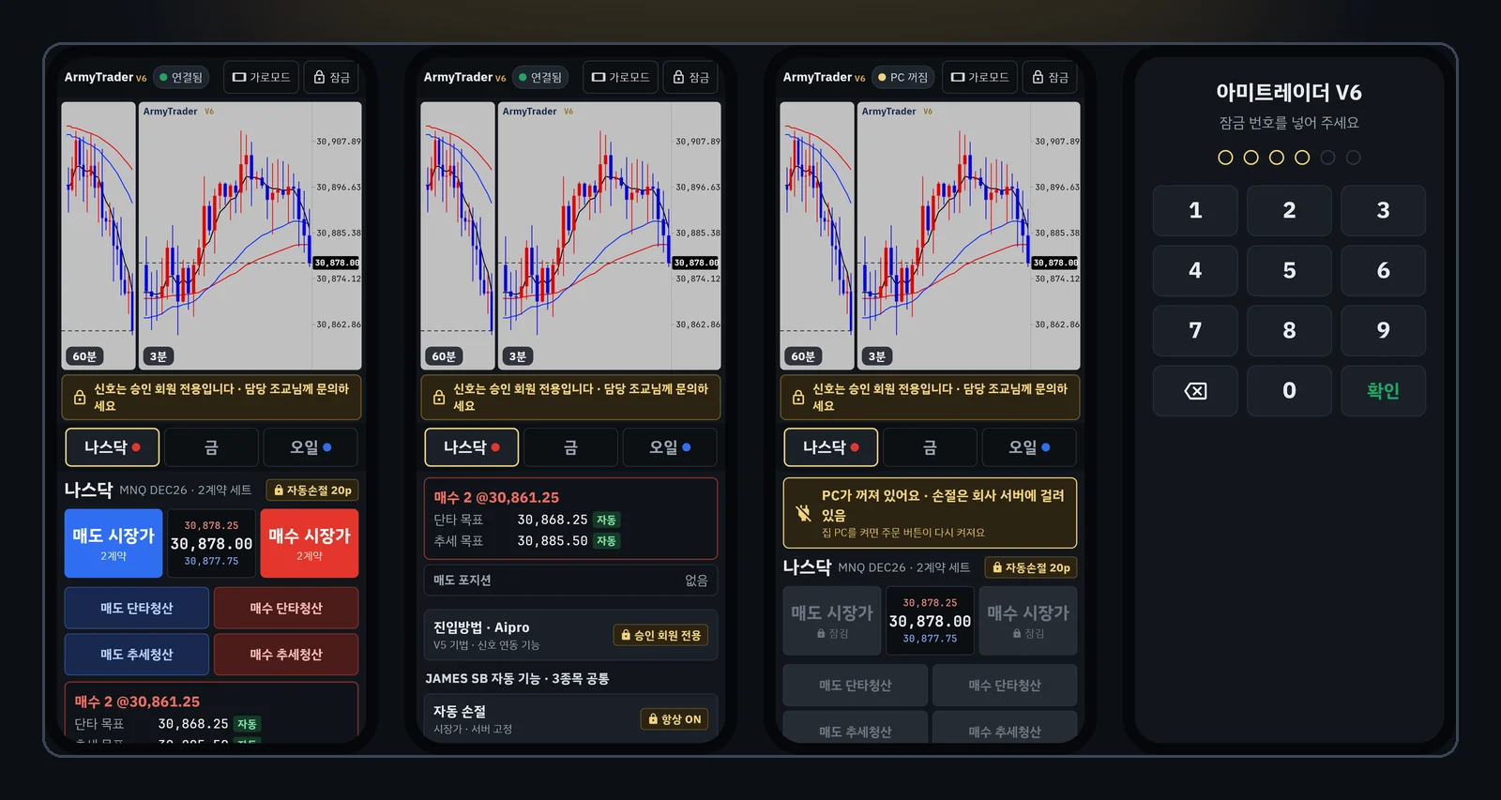Click 매도 포지션 row in second phone
This screenshot has width=1501, height=800.
click(x=570, y=581)
